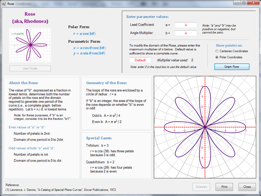Click the Rose app icon in title bar
Image resolution: width=261 pixels, height=196 pixels.
[4, 4]
